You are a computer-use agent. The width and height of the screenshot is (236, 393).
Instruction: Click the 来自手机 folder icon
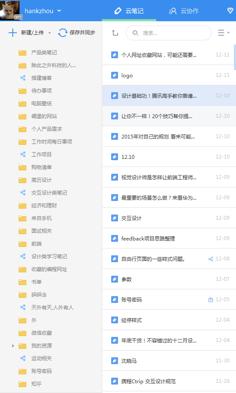[x=22, y=218]
